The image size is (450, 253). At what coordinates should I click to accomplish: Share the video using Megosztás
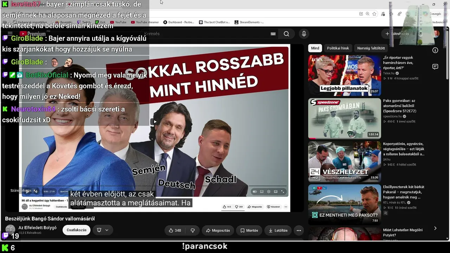pyautogui.click(x=218, y=231)
